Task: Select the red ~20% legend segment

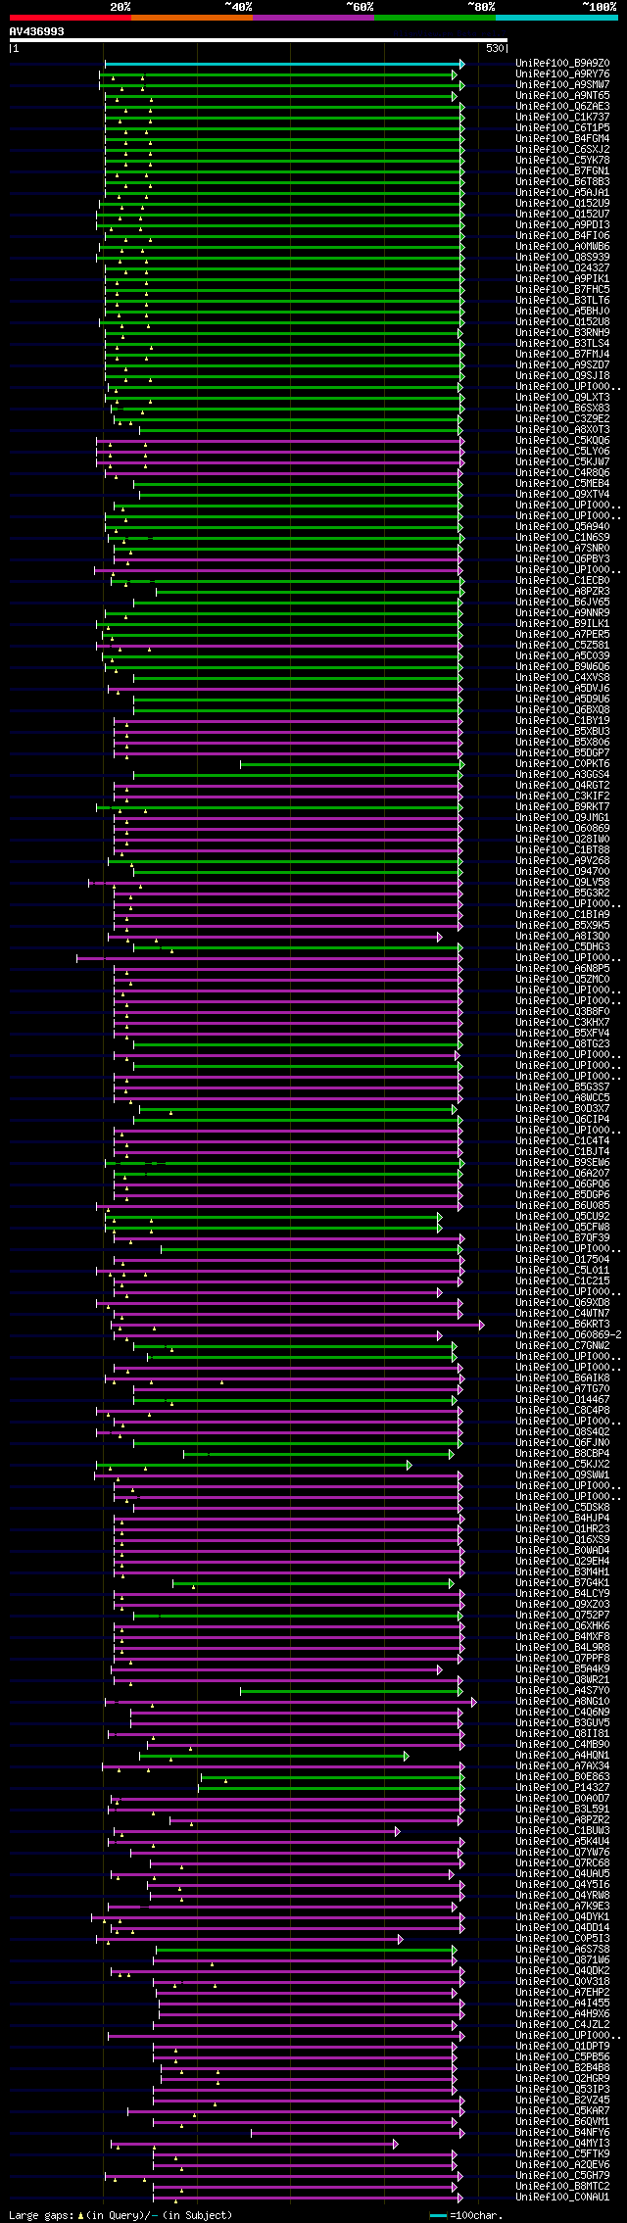Action: coord(71,17)
